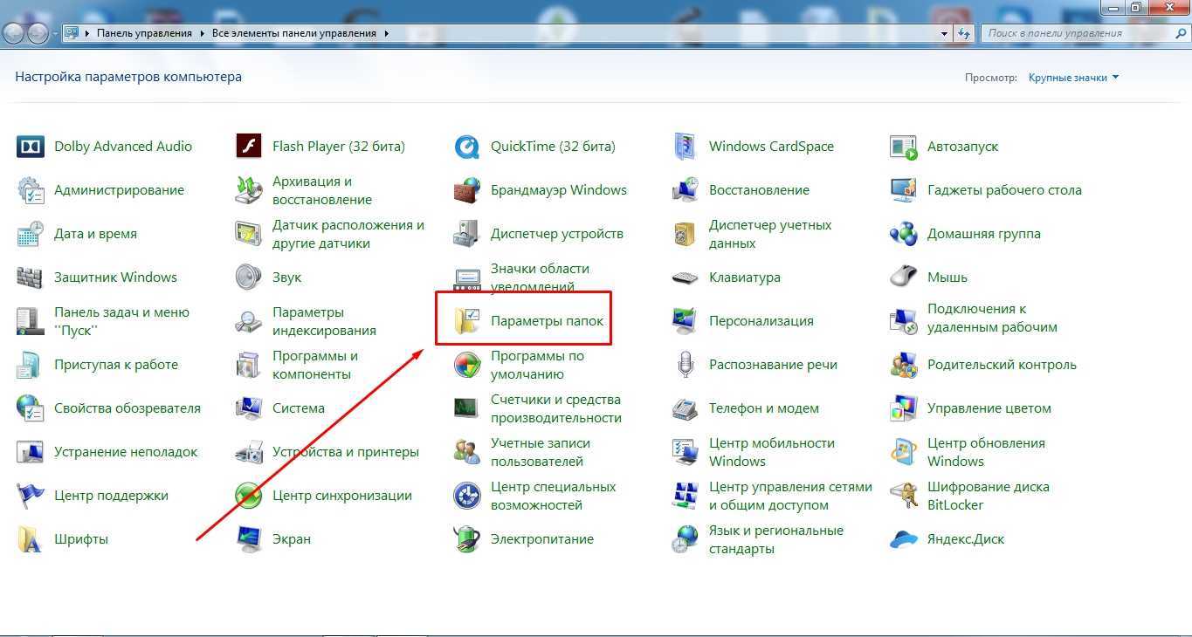Image resolution: width=1192 pixels, height=637 pixels.
Task: Expand the chevron after Все элементы панели управления
Action: 387,33
